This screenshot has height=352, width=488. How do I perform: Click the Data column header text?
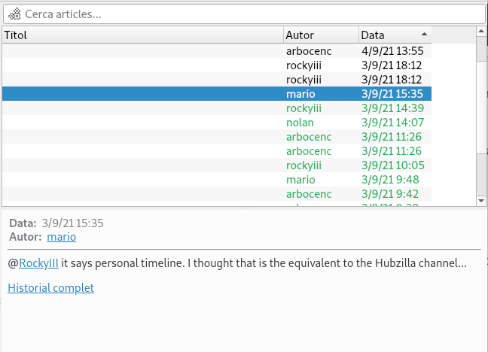pyautogui.click(x=373, y=35)
